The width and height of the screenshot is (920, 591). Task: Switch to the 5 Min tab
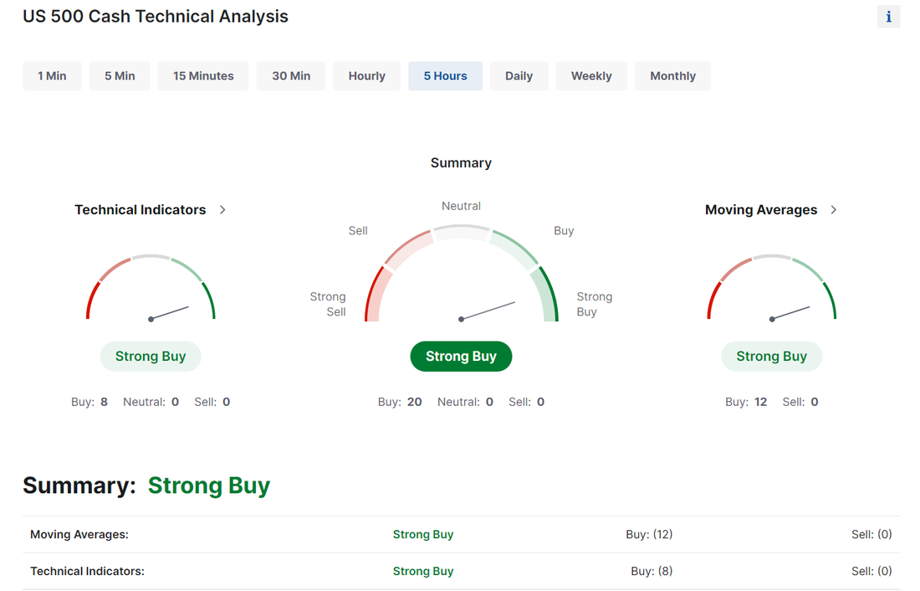tap(120, 76)
